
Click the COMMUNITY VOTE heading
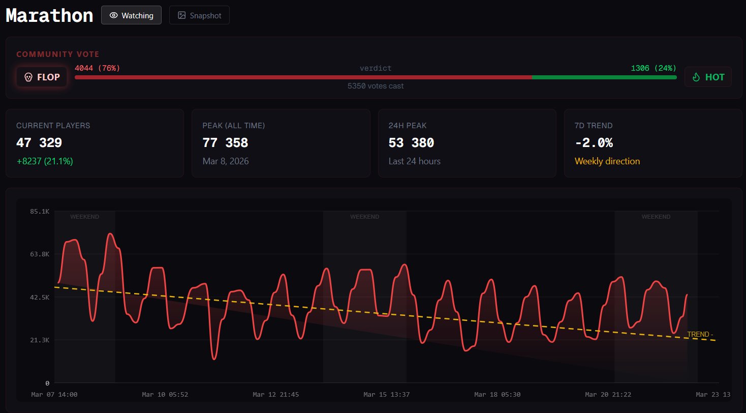coord(58,54)
